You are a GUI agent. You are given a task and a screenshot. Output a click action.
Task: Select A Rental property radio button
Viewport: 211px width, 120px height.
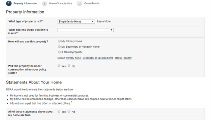click(59, 52)
